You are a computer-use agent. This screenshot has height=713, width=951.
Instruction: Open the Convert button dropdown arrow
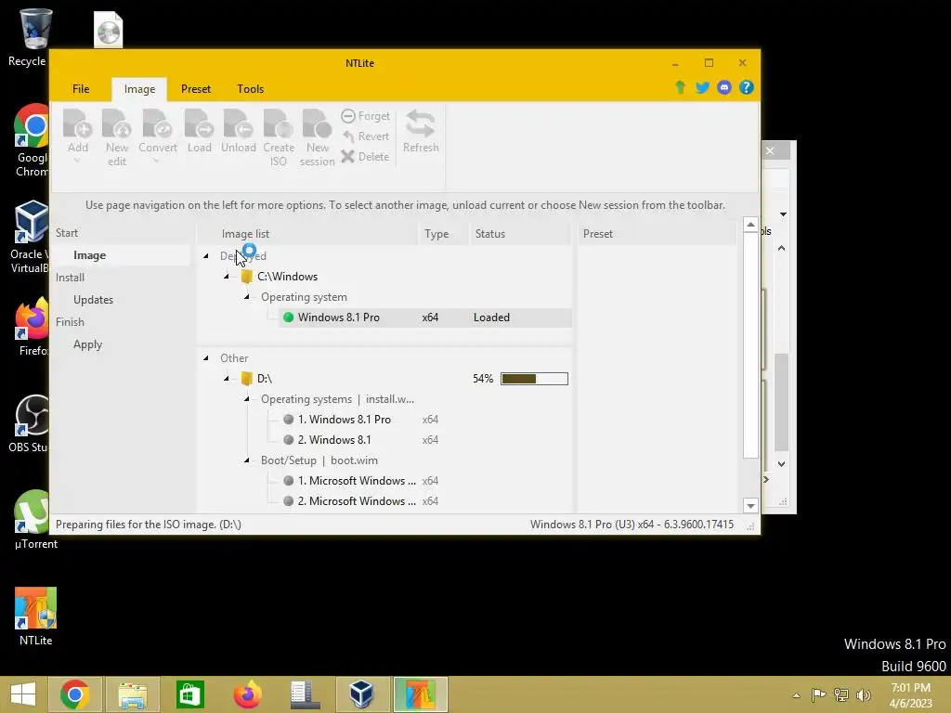156,162
